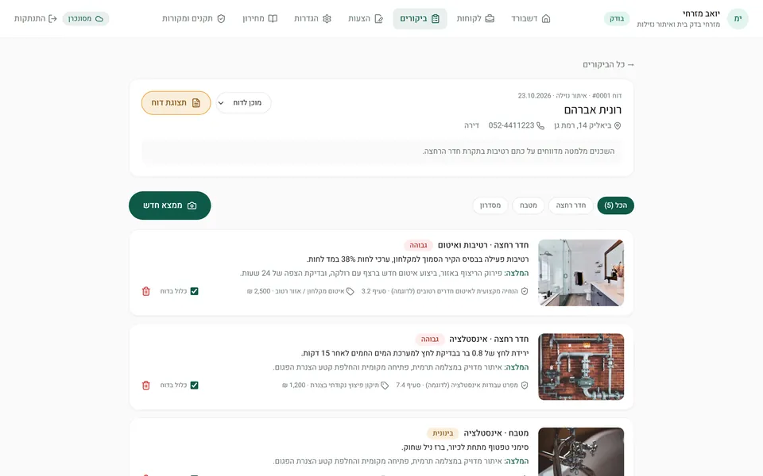Click the title מטבח · אינסטלציה
The image size is (763, 476).
(496, 433)
